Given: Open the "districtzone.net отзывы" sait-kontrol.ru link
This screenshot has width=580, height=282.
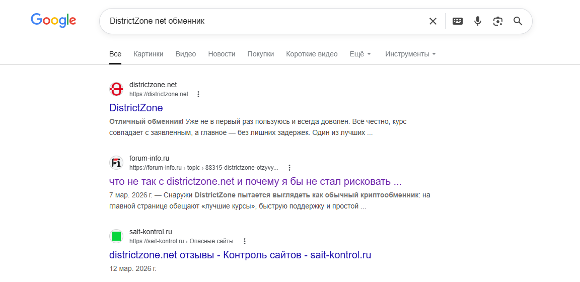Looking at the screenshot, I should coord(240,255).
